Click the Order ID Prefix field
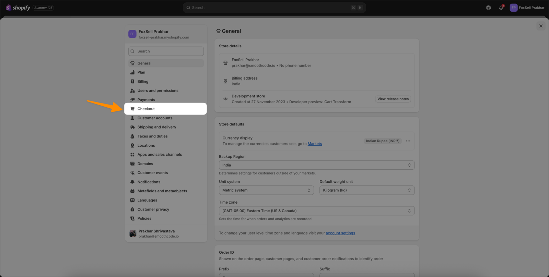This screenshot has height=277, width=549. click(x=266, y=275)
